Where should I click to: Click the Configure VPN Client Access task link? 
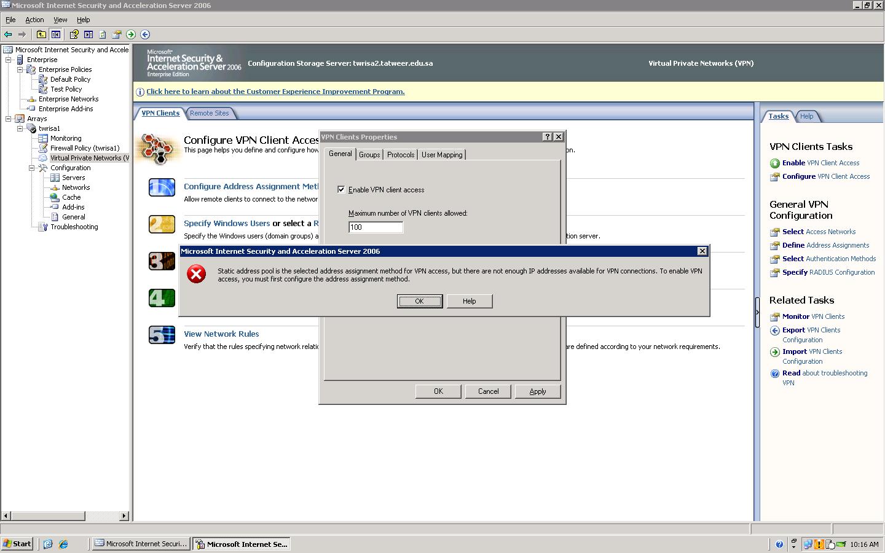point(826,176)
